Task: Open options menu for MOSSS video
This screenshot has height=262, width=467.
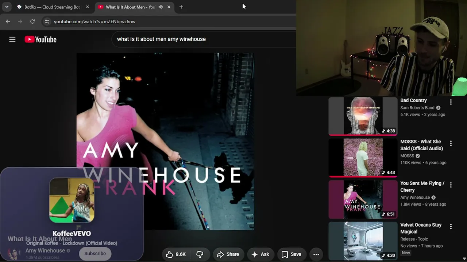Action: 451,143
